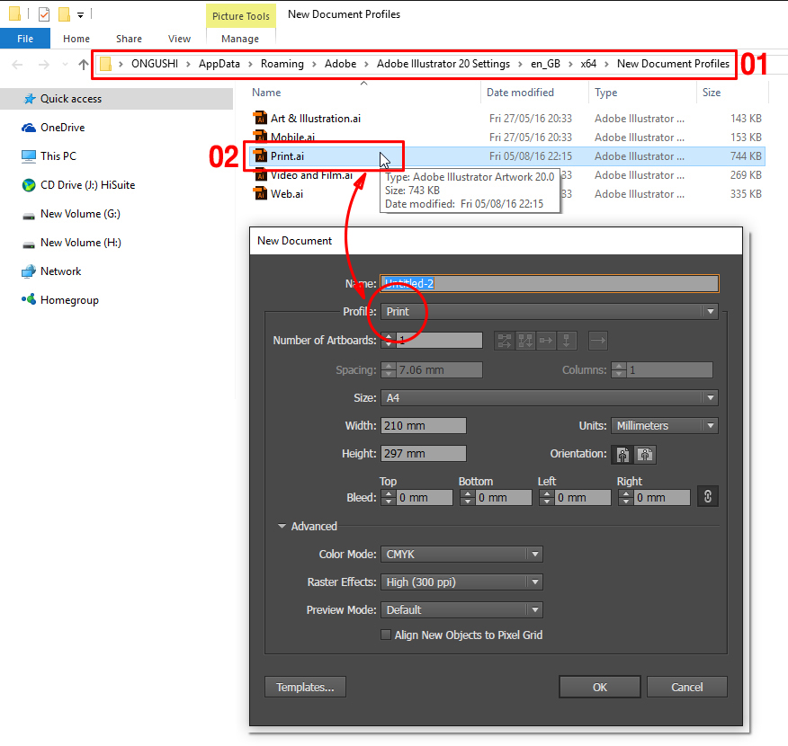Open the Profile dropdown
Viewport: 788px width, 746px height.
point(550,311)
